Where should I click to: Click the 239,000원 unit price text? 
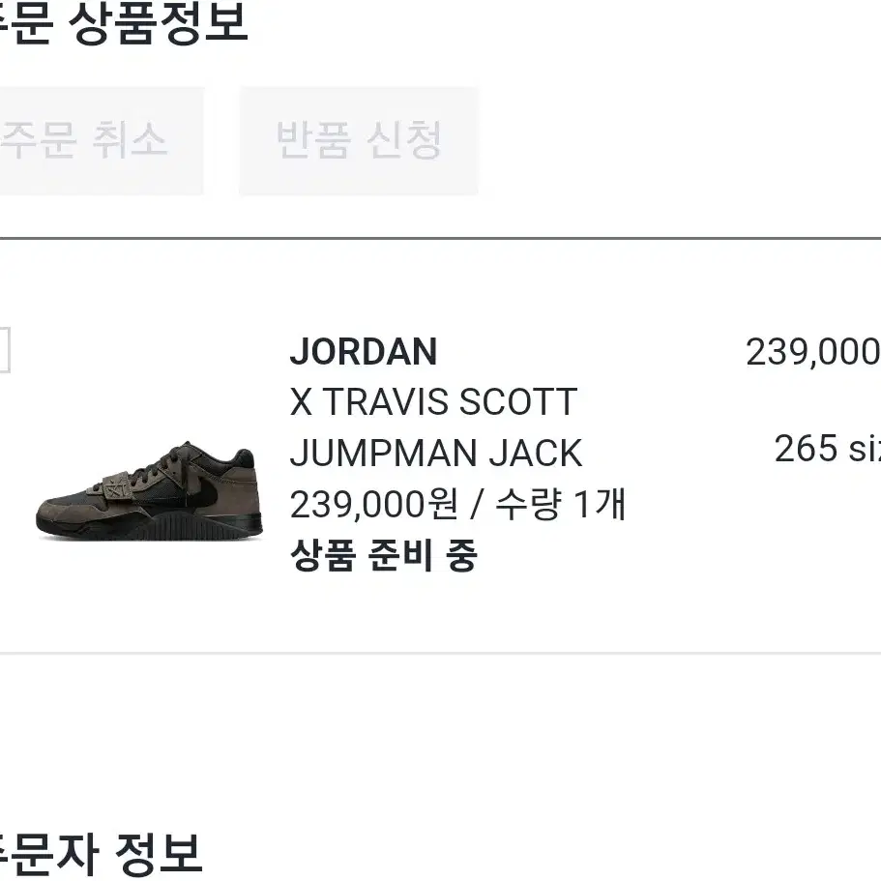(x=374, y=504)
